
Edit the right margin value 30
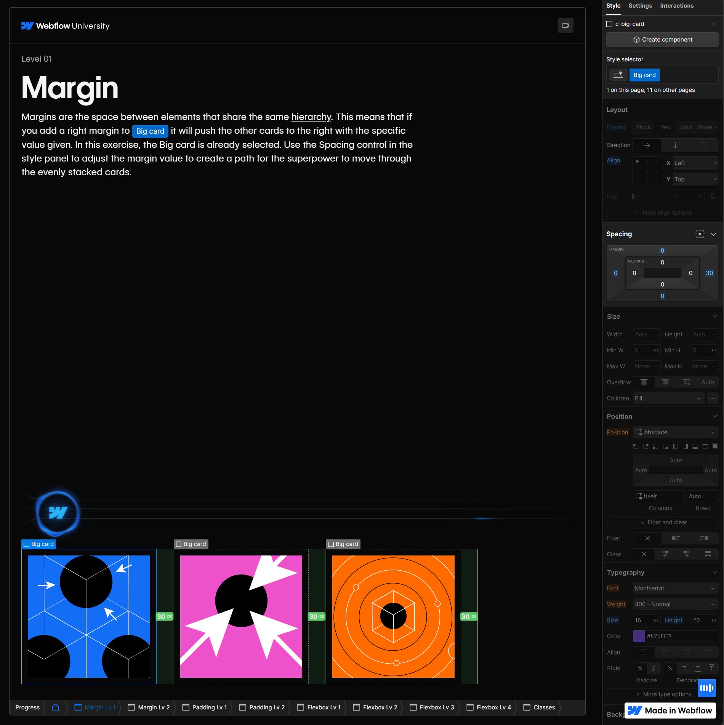pos(709,273)
